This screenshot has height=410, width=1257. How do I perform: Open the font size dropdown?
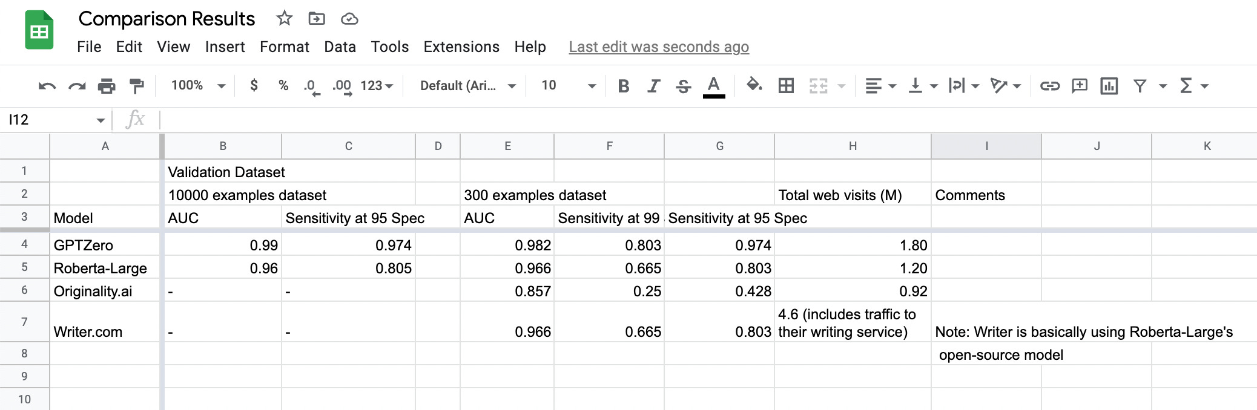(568, 86)
